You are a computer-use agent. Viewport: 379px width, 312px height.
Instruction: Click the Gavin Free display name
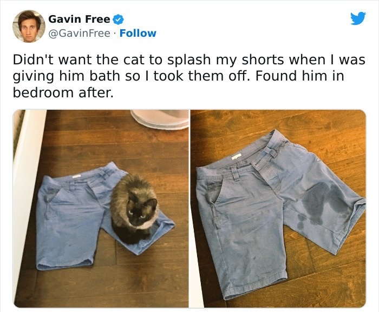tap(79, 19)
